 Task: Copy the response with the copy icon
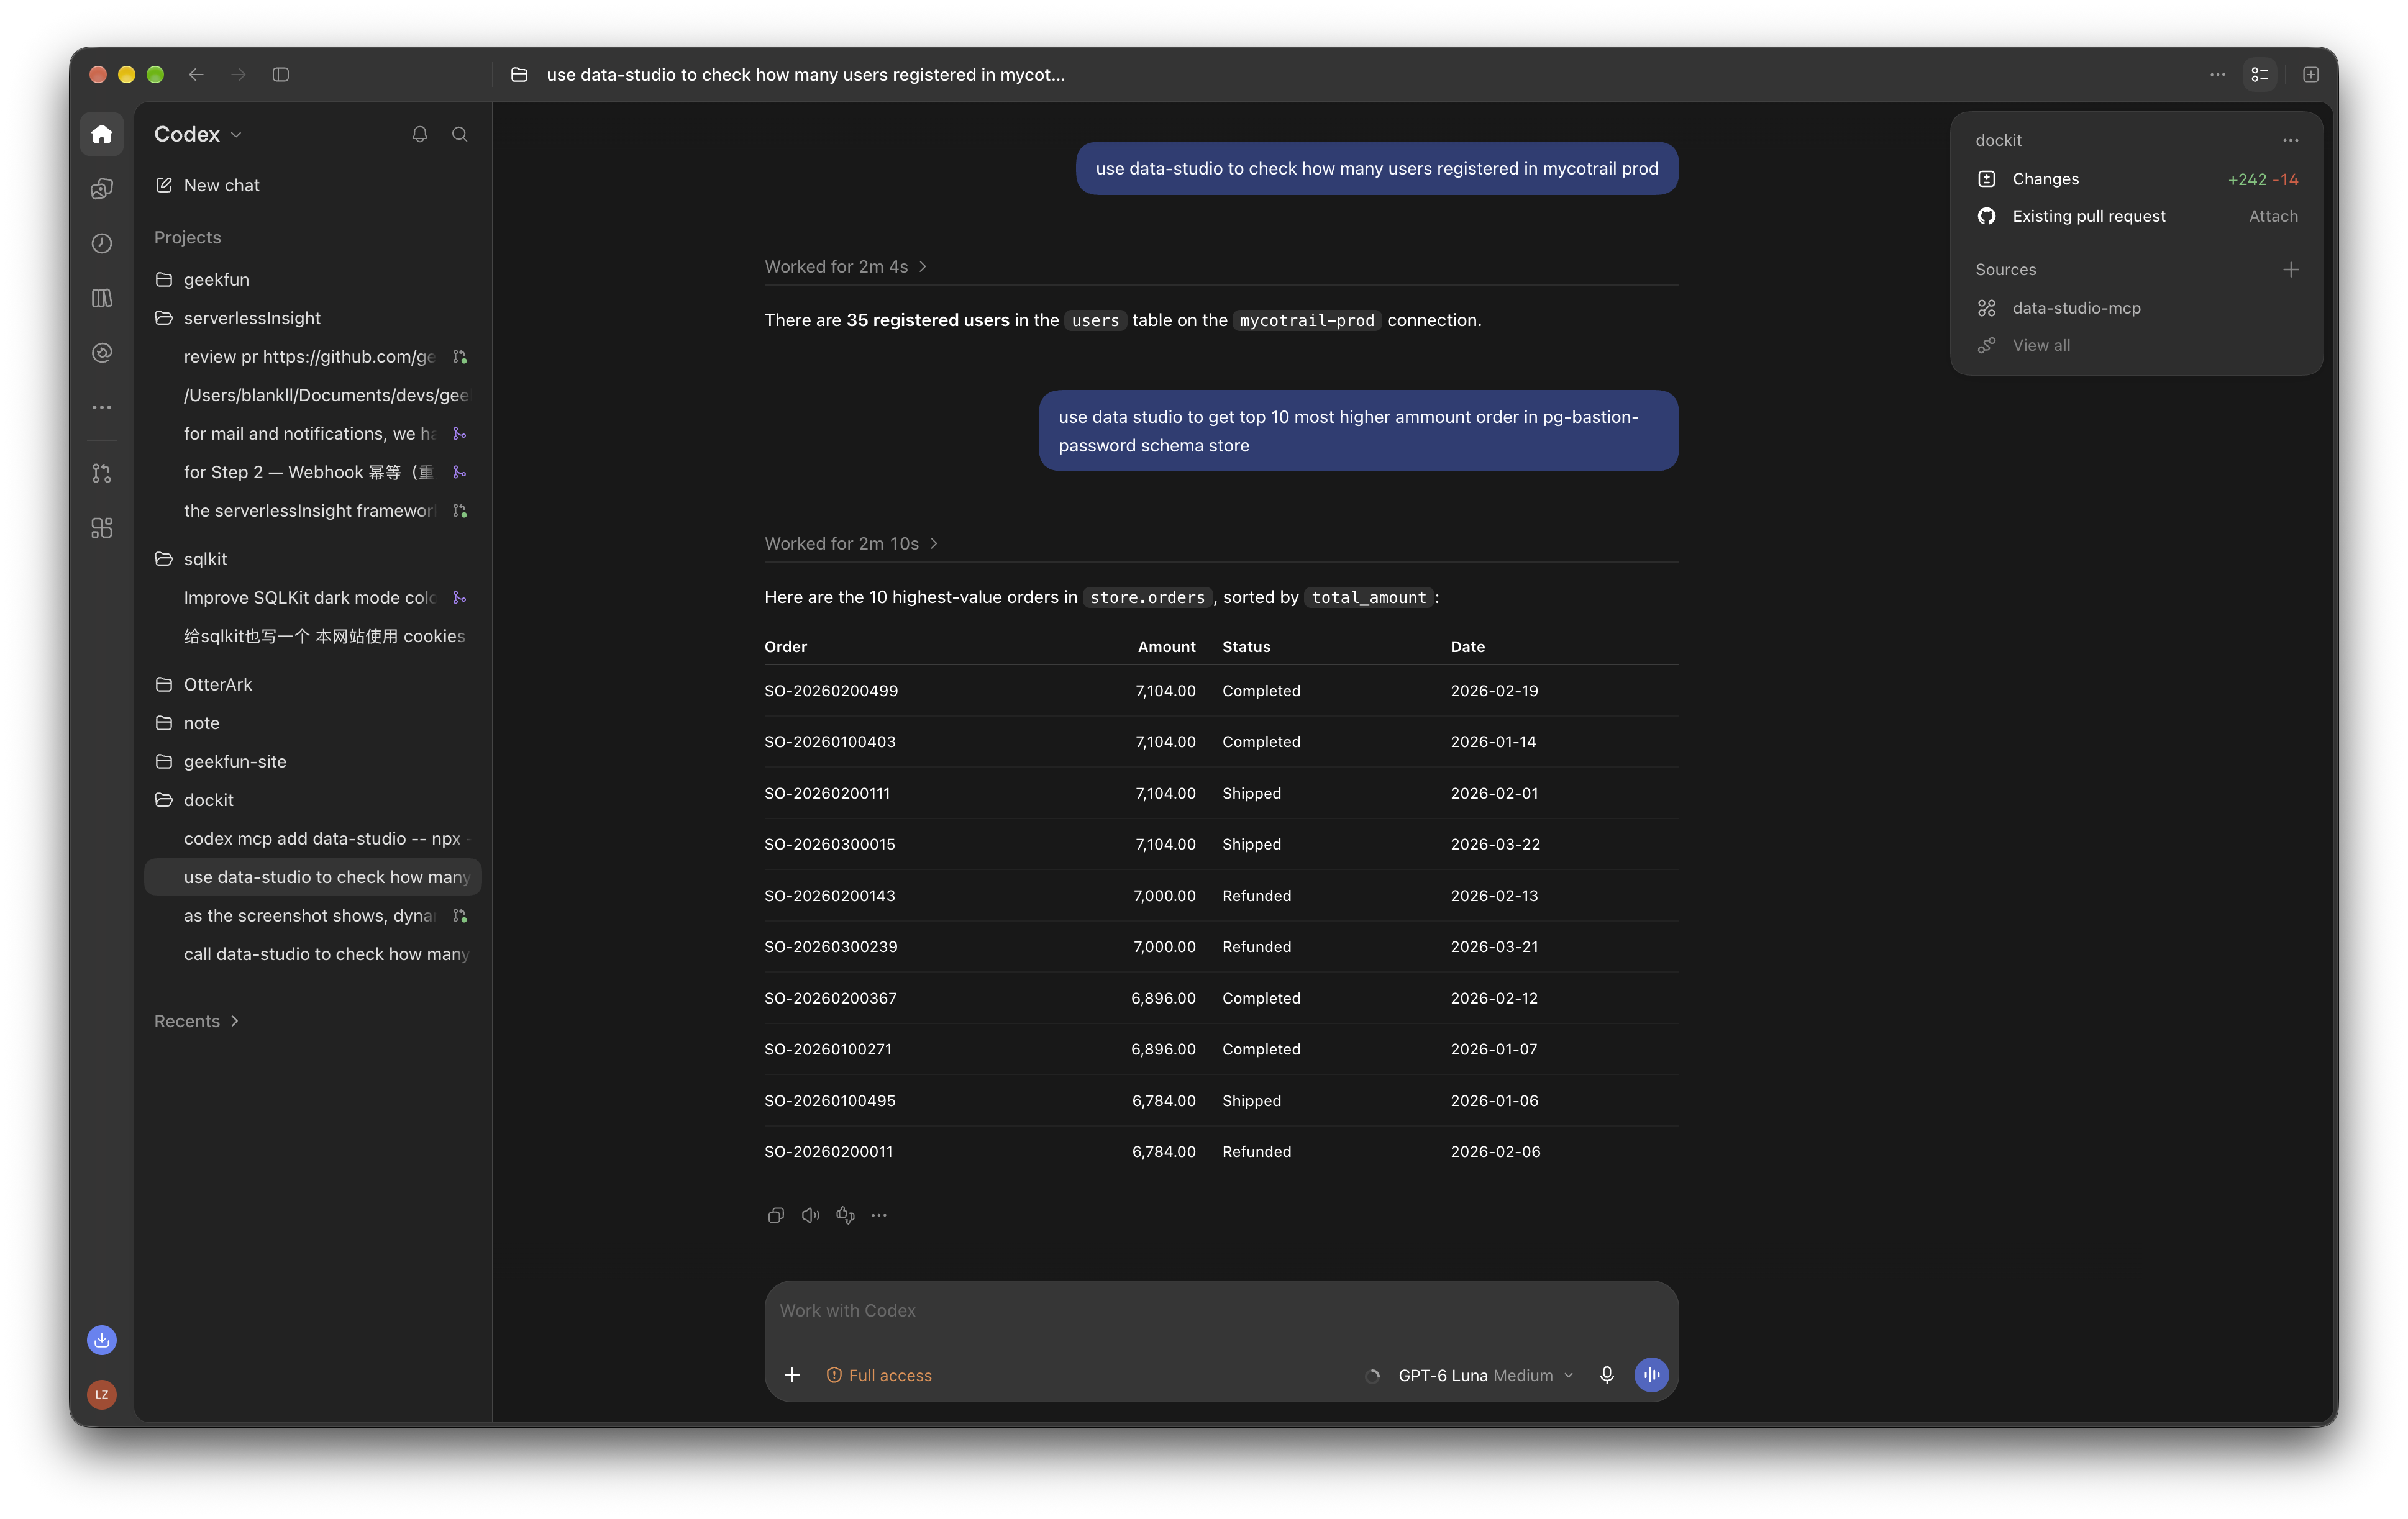coord(776,1215)
